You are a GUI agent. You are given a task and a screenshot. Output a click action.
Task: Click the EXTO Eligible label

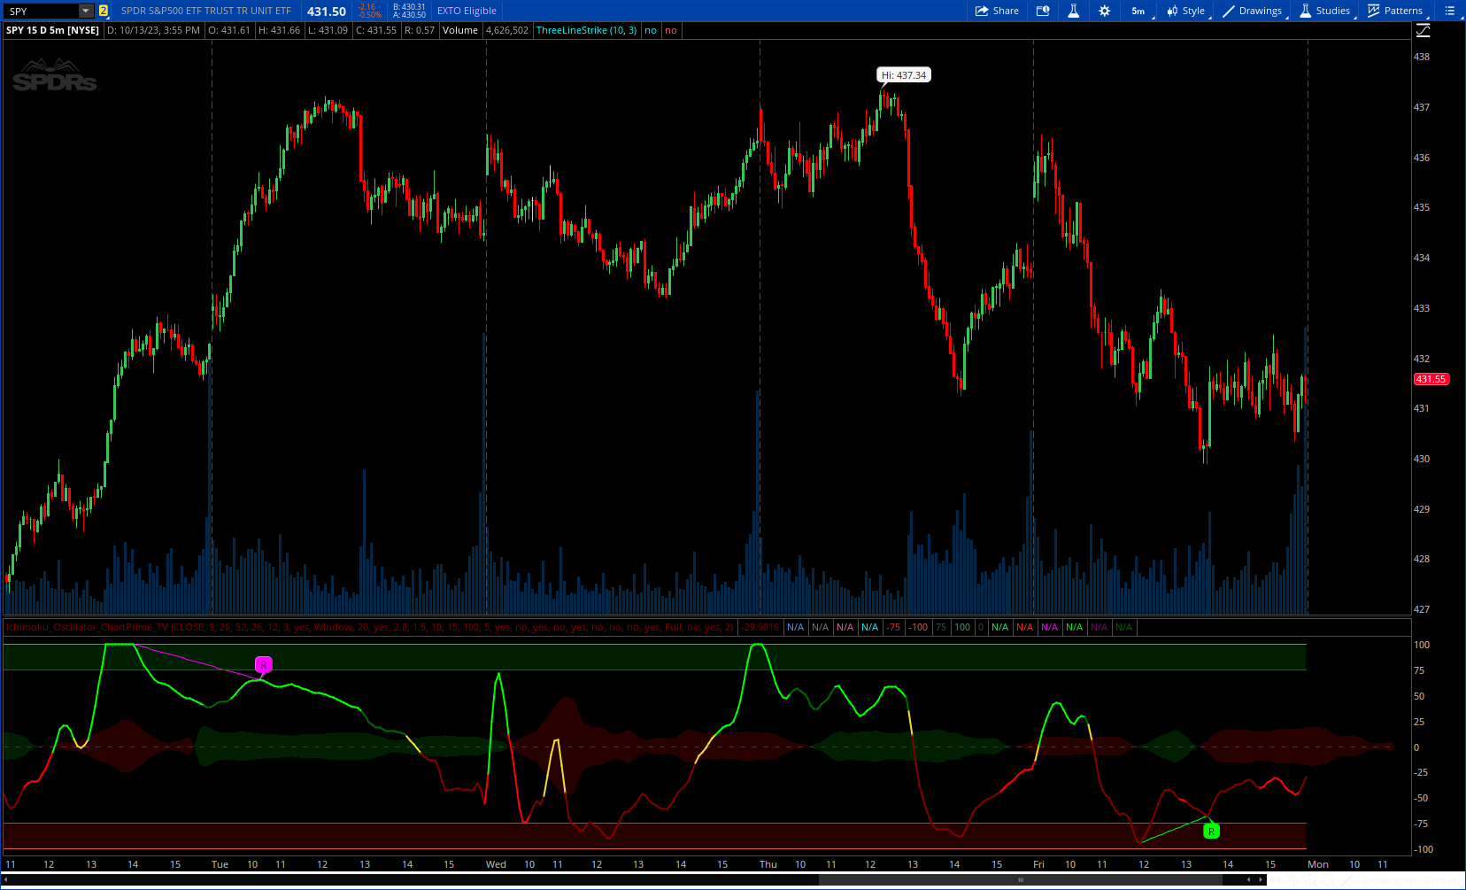pyautogui.click(x=467, y=11)
